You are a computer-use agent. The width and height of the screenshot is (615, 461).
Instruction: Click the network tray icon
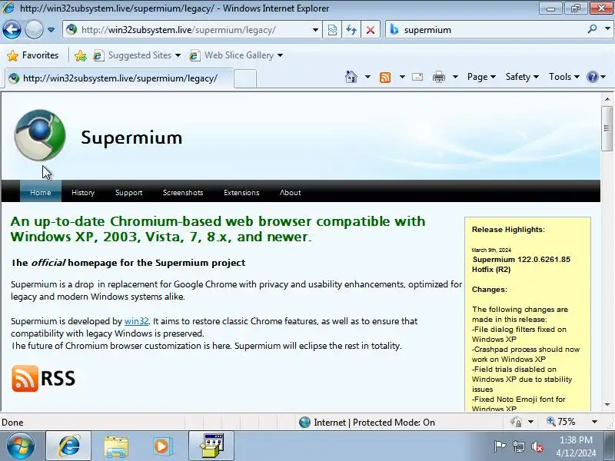tap(519, 446)
